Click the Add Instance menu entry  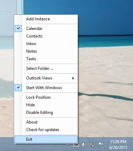pos(46,19)
